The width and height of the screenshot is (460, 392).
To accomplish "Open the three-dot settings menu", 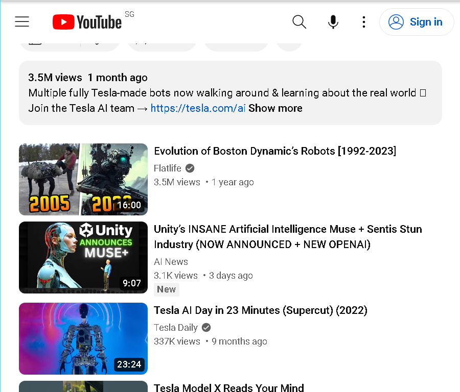I will pyautogui.click(x=364, y=22).
